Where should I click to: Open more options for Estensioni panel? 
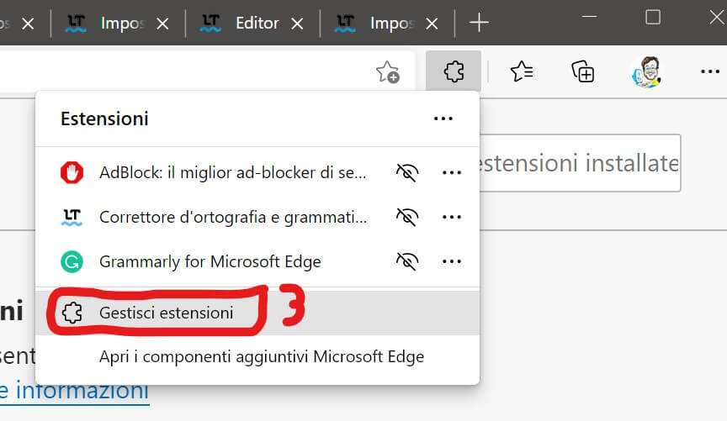tap(443, 119)
